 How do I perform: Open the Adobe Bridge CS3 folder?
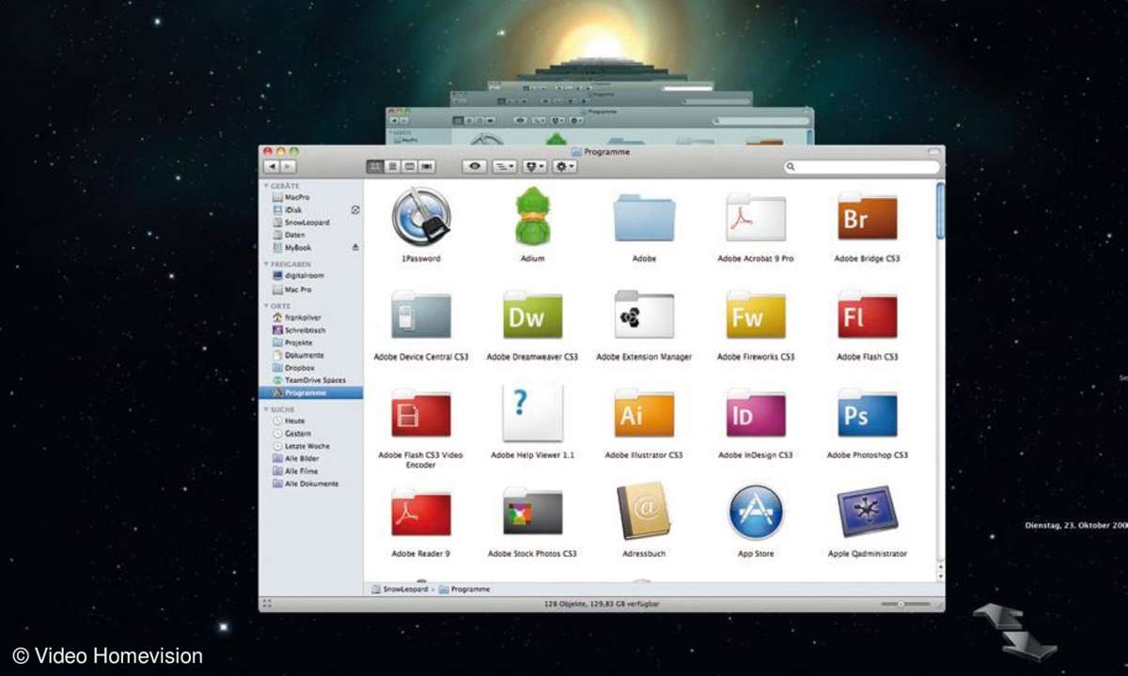pos(867,218)
